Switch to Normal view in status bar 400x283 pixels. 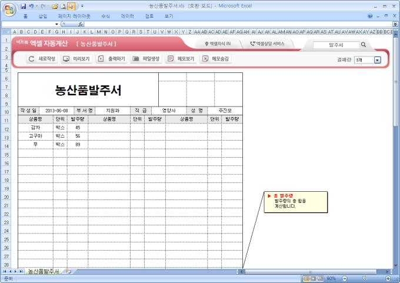click(306, 278)
